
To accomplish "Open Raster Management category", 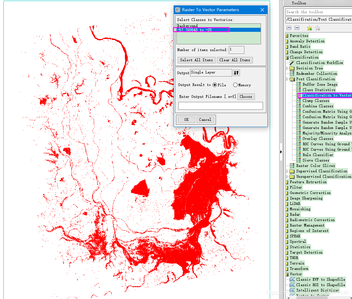I will (307, 225).
